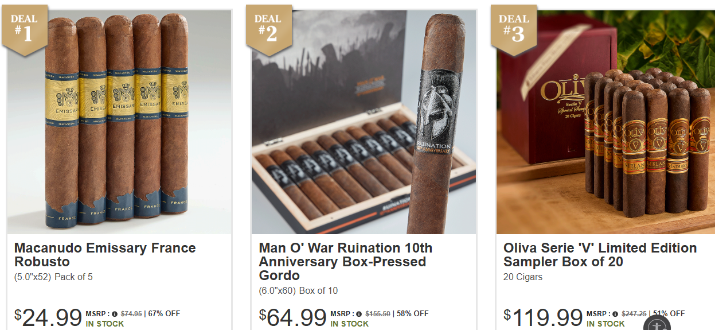
Task: Click the 67% OFF label
Action: click(165, 314)
